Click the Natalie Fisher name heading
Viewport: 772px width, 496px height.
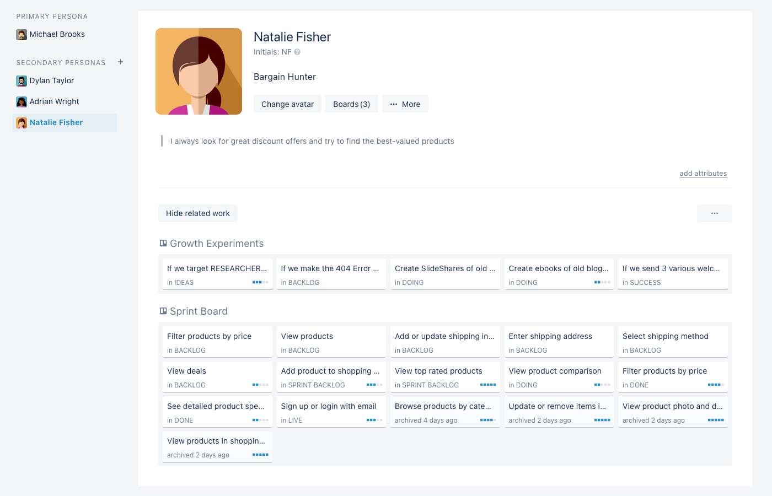click(x=292, y=37)
